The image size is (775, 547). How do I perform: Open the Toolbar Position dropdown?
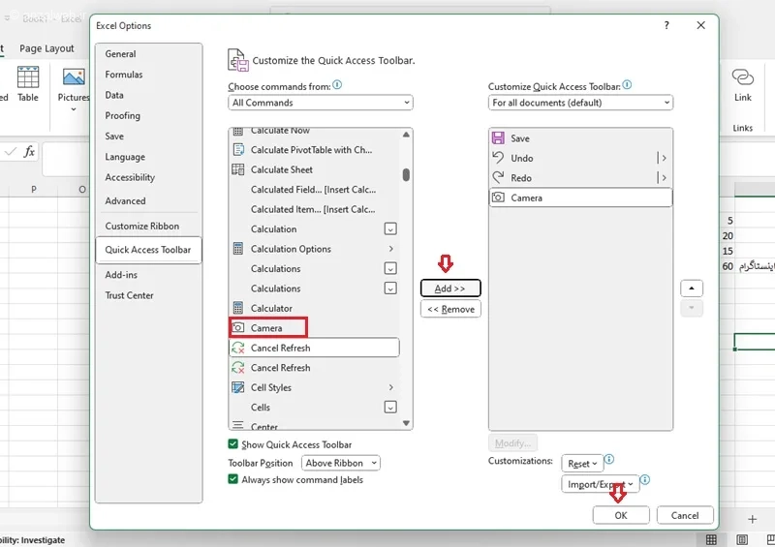click(341, 463)
